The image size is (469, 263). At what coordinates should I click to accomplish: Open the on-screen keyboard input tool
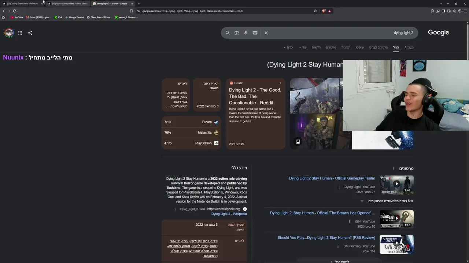tap(255, 33)
